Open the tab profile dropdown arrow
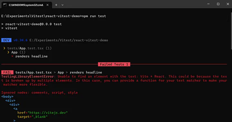The image size is (232, 122). coord(63,5)
